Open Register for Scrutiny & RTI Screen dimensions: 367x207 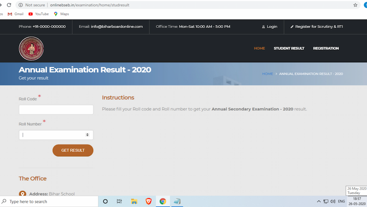[x=316, y=27]
